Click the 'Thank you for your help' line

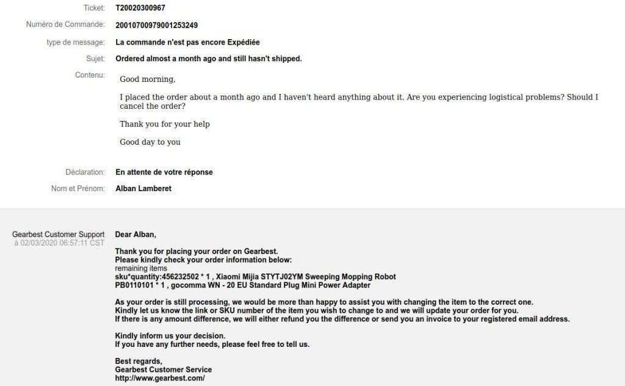tap(165, 124)
